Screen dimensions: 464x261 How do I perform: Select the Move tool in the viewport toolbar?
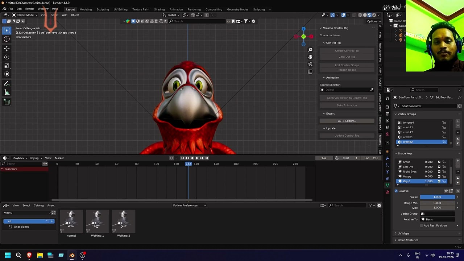(x=7, y=48)
